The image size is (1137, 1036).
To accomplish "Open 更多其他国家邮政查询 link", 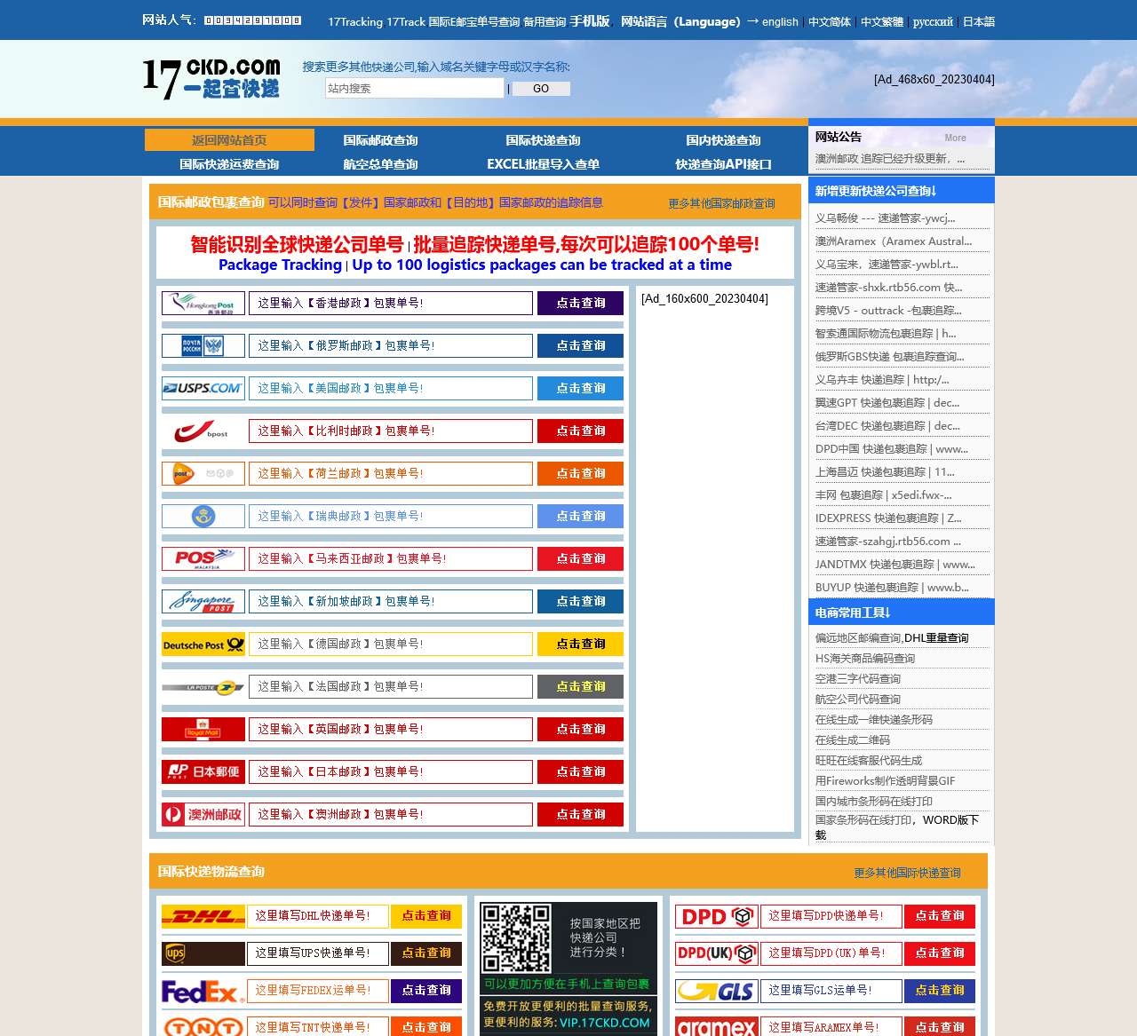I will [x=721, y=203].
